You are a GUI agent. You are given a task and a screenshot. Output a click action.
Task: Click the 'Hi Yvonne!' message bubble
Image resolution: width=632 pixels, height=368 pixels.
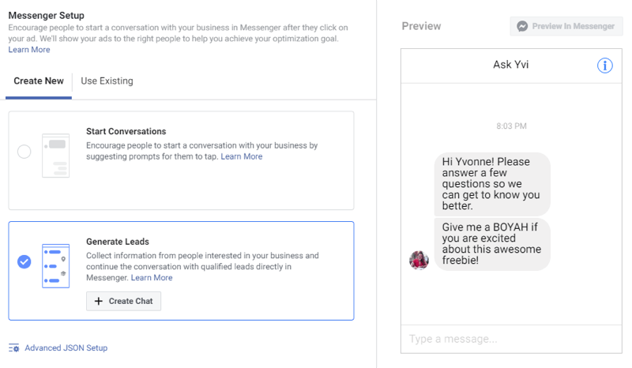pyautogui.click(x=492, y=184)
